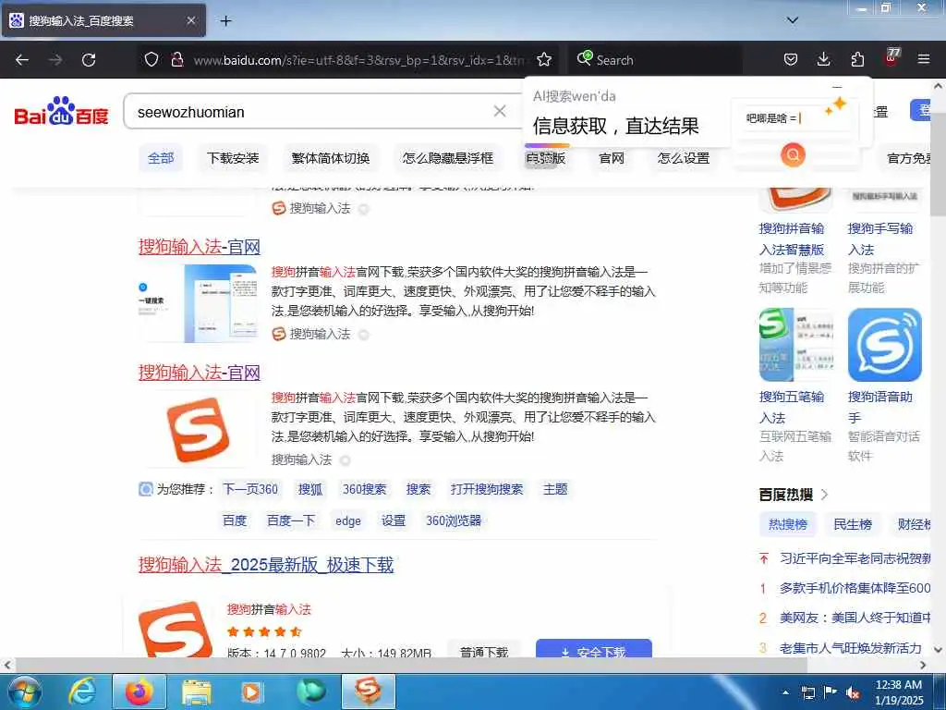The image size is (946, 710).
Task: Select the 怎么隐藏悬浮框 filter tab
Action: [x=448, y=158]
